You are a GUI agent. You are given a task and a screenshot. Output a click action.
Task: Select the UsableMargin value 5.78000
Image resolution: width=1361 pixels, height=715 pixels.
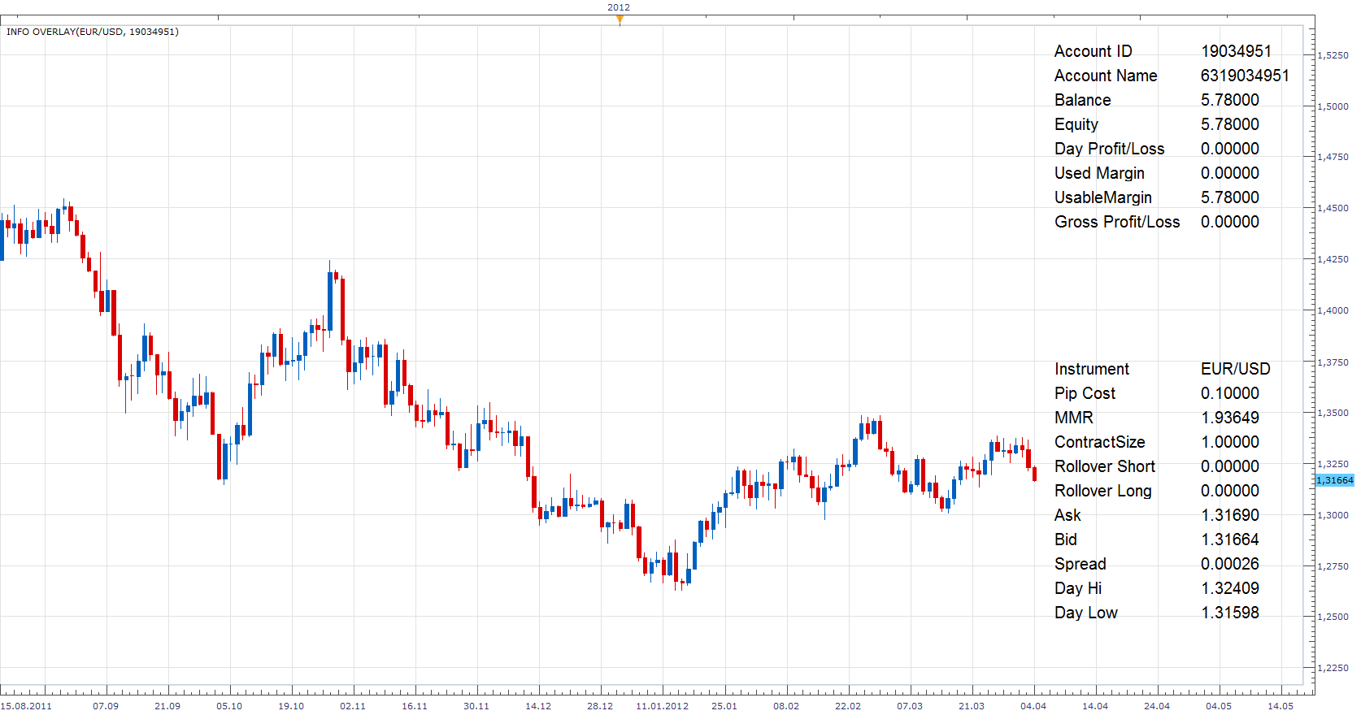(x=1230, y=197)
